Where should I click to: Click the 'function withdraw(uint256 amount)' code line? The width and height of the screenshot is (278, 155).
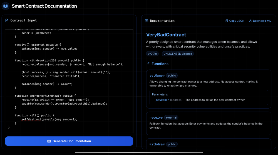pos(49,61)
